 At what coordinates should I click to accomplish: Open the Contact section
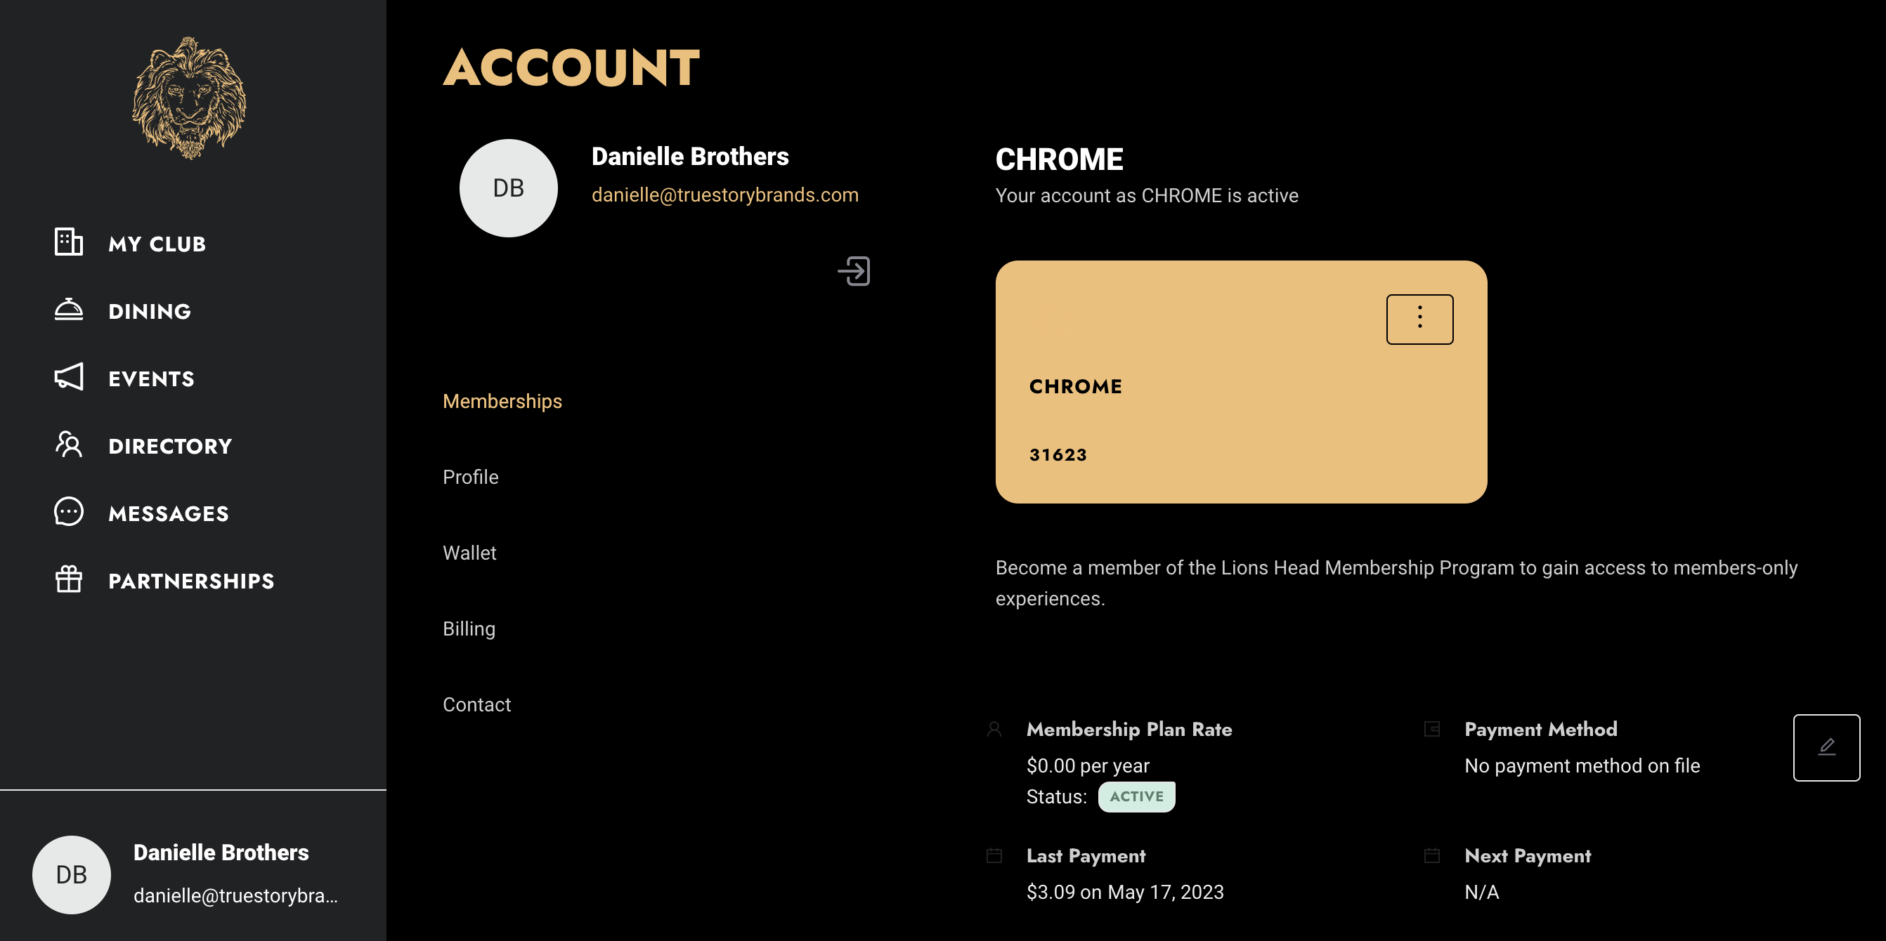[476, 704]
